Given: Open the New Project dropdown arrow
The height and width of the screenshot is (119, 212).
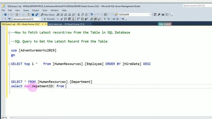Looking at the screenshot, I should pyautogui.click(x=20, y=15).
